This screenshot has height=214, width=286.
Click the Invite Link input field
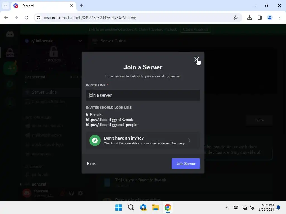pyautogui.click(x=143, y=95)
